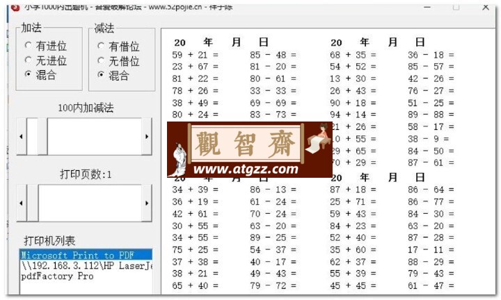Click problem 34 + 39 =
Image resolution: width=501 pixels, height=300 pixels.
(x=196, y=190)
